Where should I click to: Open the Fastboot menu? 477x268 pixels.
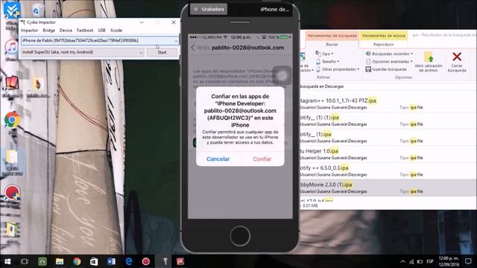[85, 31]
